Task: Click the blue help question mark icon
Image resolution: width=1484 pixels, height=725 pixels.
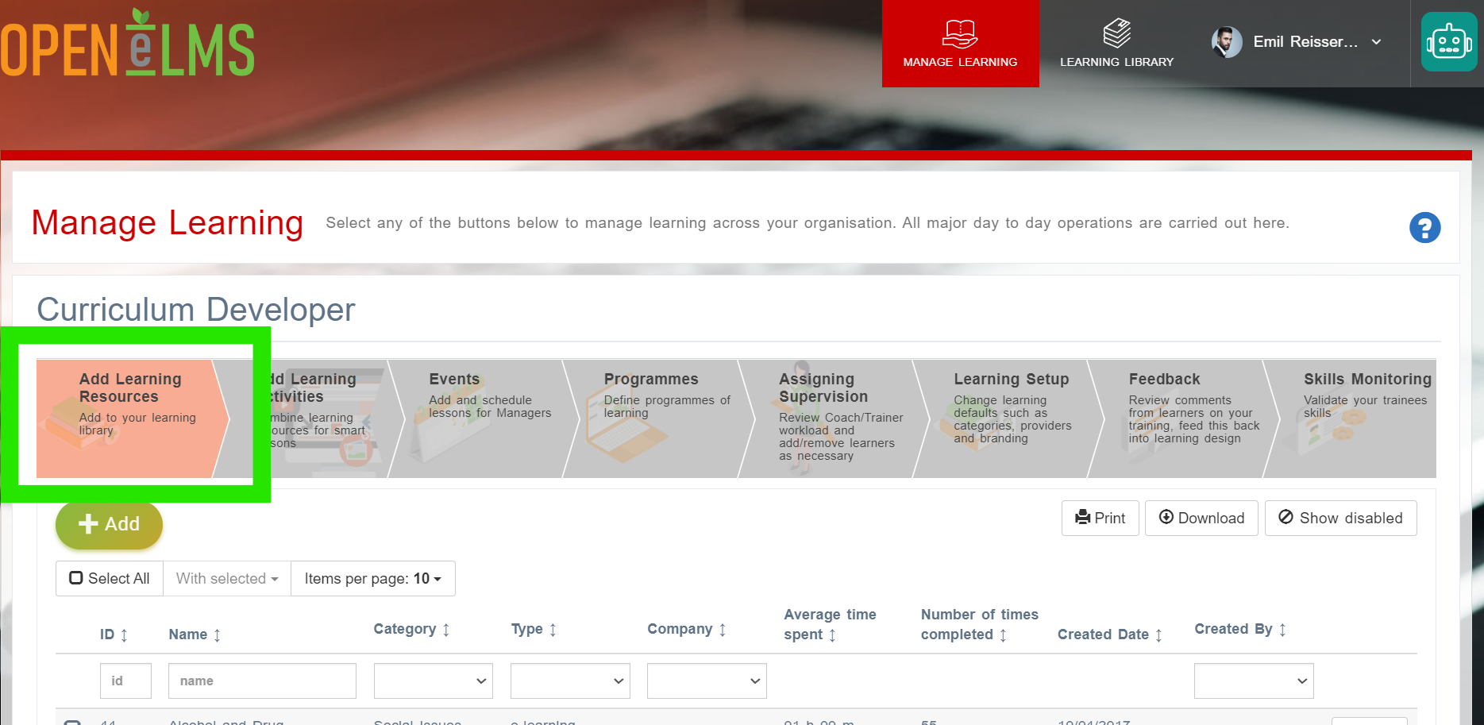Action: (x=1424, y=228)
